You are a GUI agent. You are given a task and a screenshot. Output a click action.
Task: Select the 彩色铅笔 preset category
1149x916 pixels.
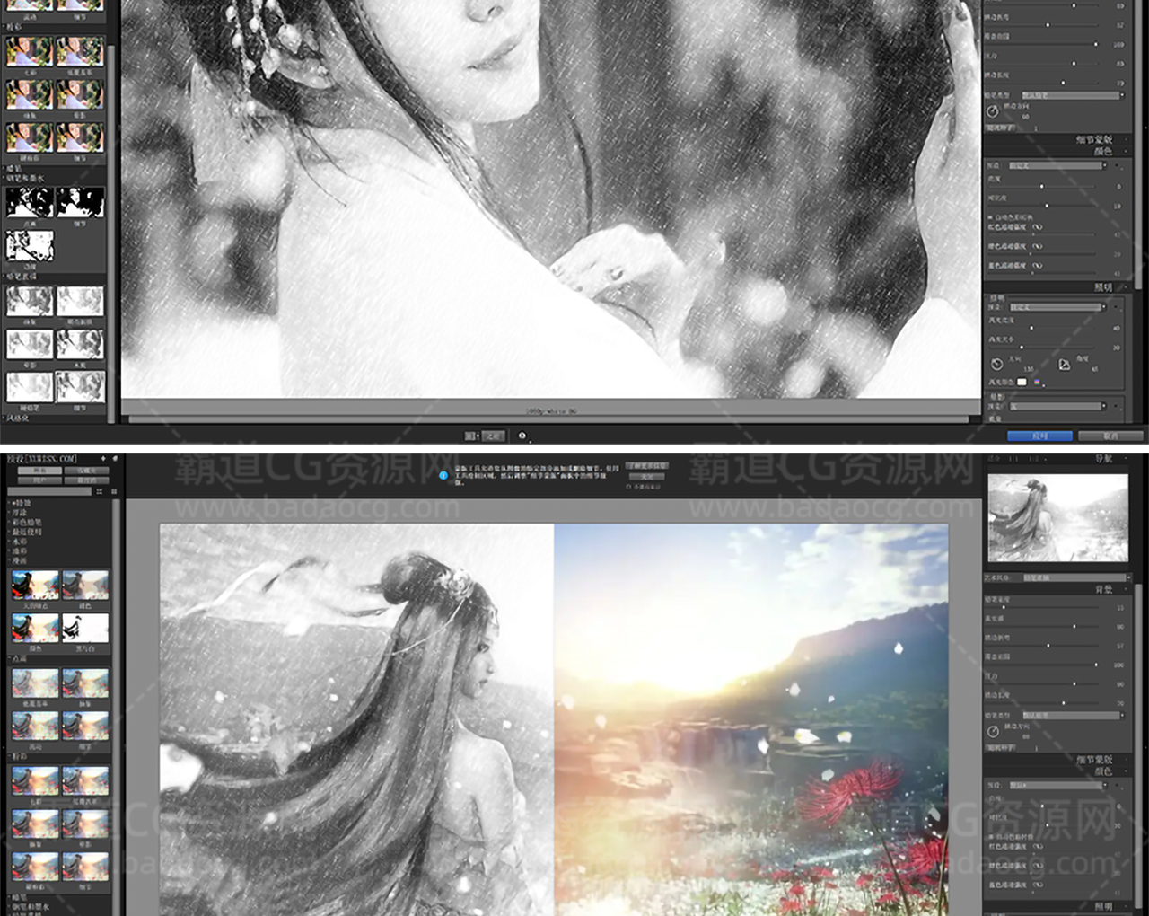point(27,523)
